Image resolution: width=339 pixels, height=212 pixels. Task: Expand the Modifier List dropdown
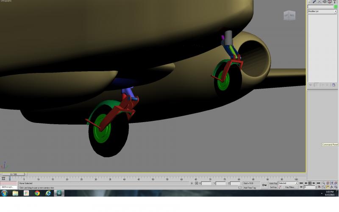(322, 11)
